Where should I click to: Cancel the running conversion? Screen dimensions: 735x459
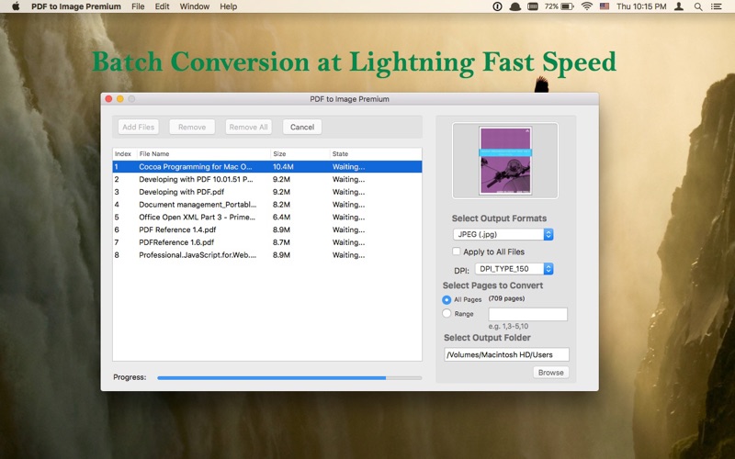pos(302,127)
